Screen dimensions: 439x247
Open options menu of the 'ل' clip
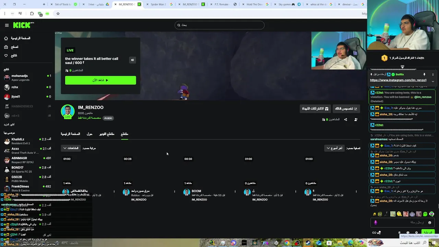[296, 191]
